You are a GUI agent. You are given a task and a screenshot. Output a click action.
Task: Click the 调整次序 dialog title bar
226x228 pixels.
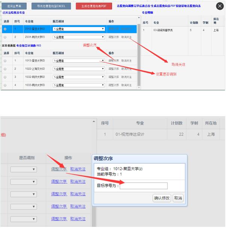(x=139, y=158)
